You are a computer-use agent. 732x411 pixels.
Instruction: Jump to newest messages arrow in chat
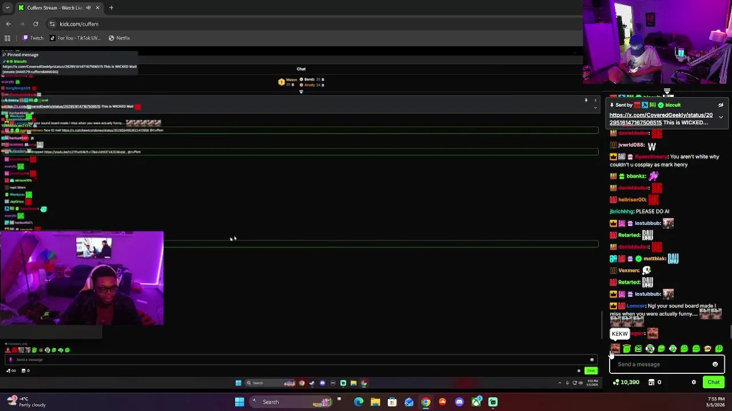click(x=667, y=92)
